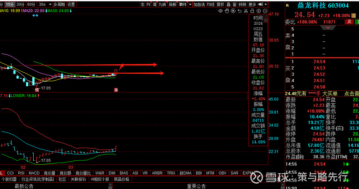Click the gear icon on the data tooltip panel
The image size is (359, 189).
click(x=266, y=20)
